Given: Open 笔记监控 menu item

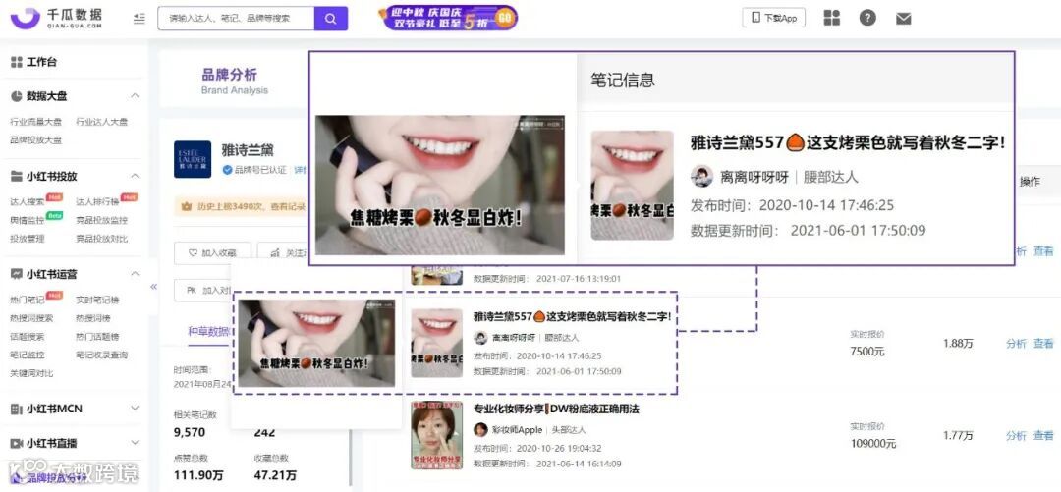Looking at the screenshot, I should click(x=28, y=355).
